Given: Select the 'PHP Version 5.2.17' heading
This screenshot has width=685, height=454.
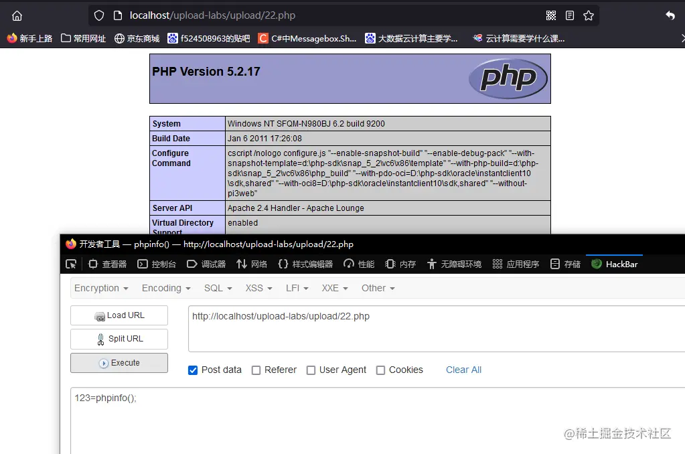Looking at the screenshot, I should click(x=206, y=72).
